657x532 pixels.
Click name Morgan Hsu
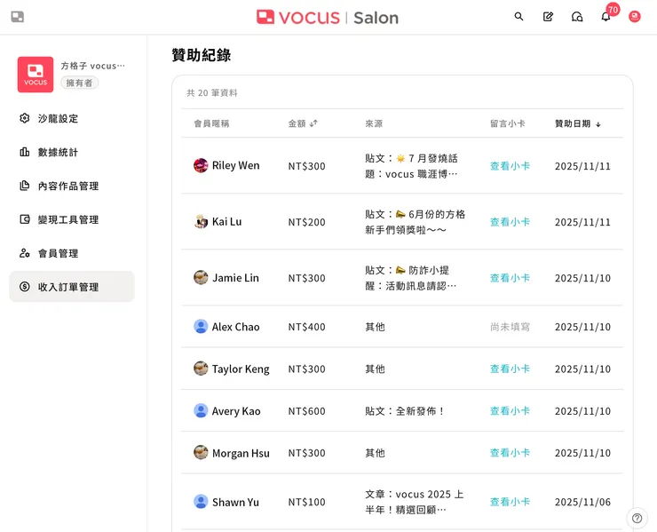241,453
